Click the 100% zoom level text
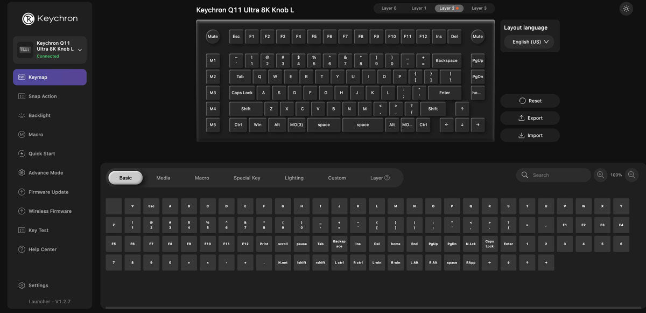The width and height of the screenshot is (646, 313). (616, 175)
